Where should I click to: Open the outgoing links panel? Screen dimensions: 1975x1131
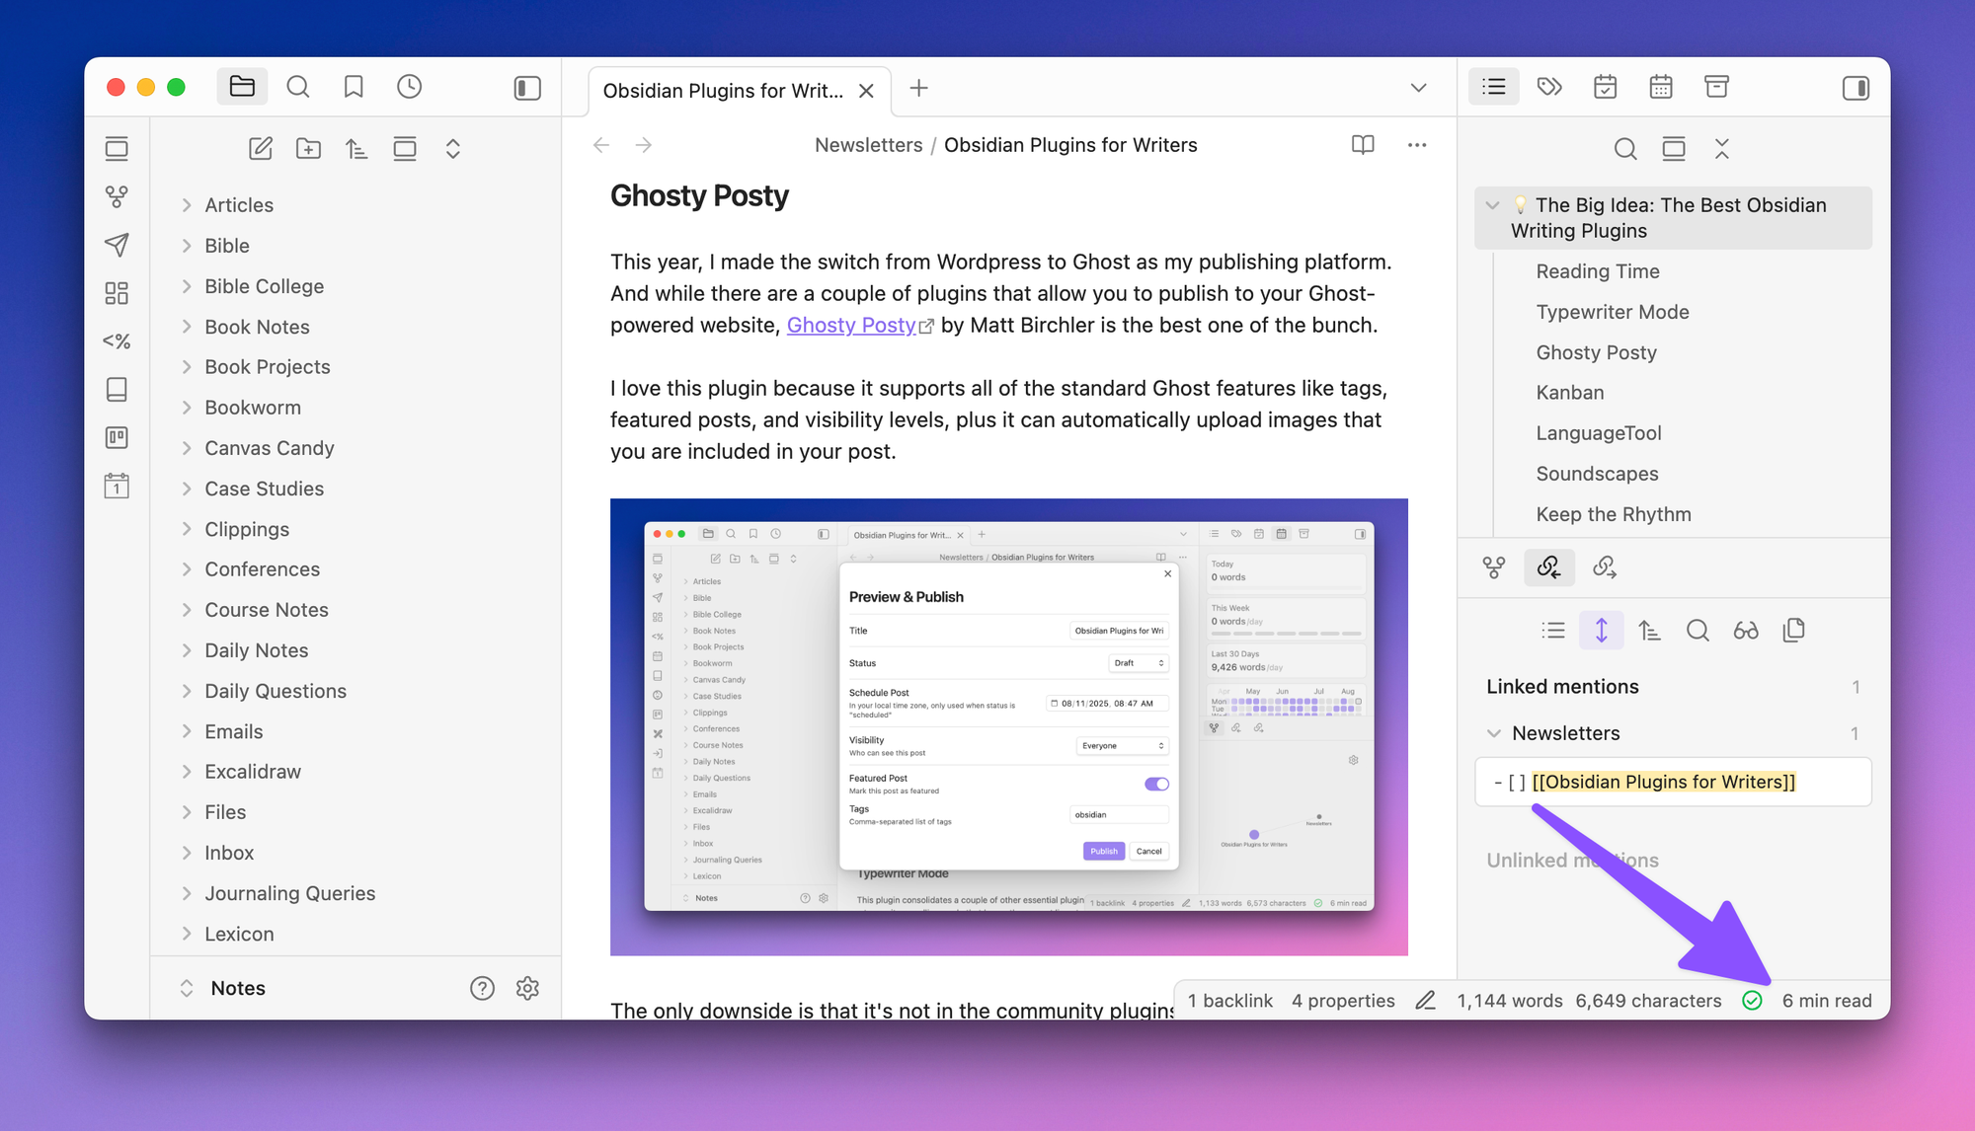tap(1605, 567)
